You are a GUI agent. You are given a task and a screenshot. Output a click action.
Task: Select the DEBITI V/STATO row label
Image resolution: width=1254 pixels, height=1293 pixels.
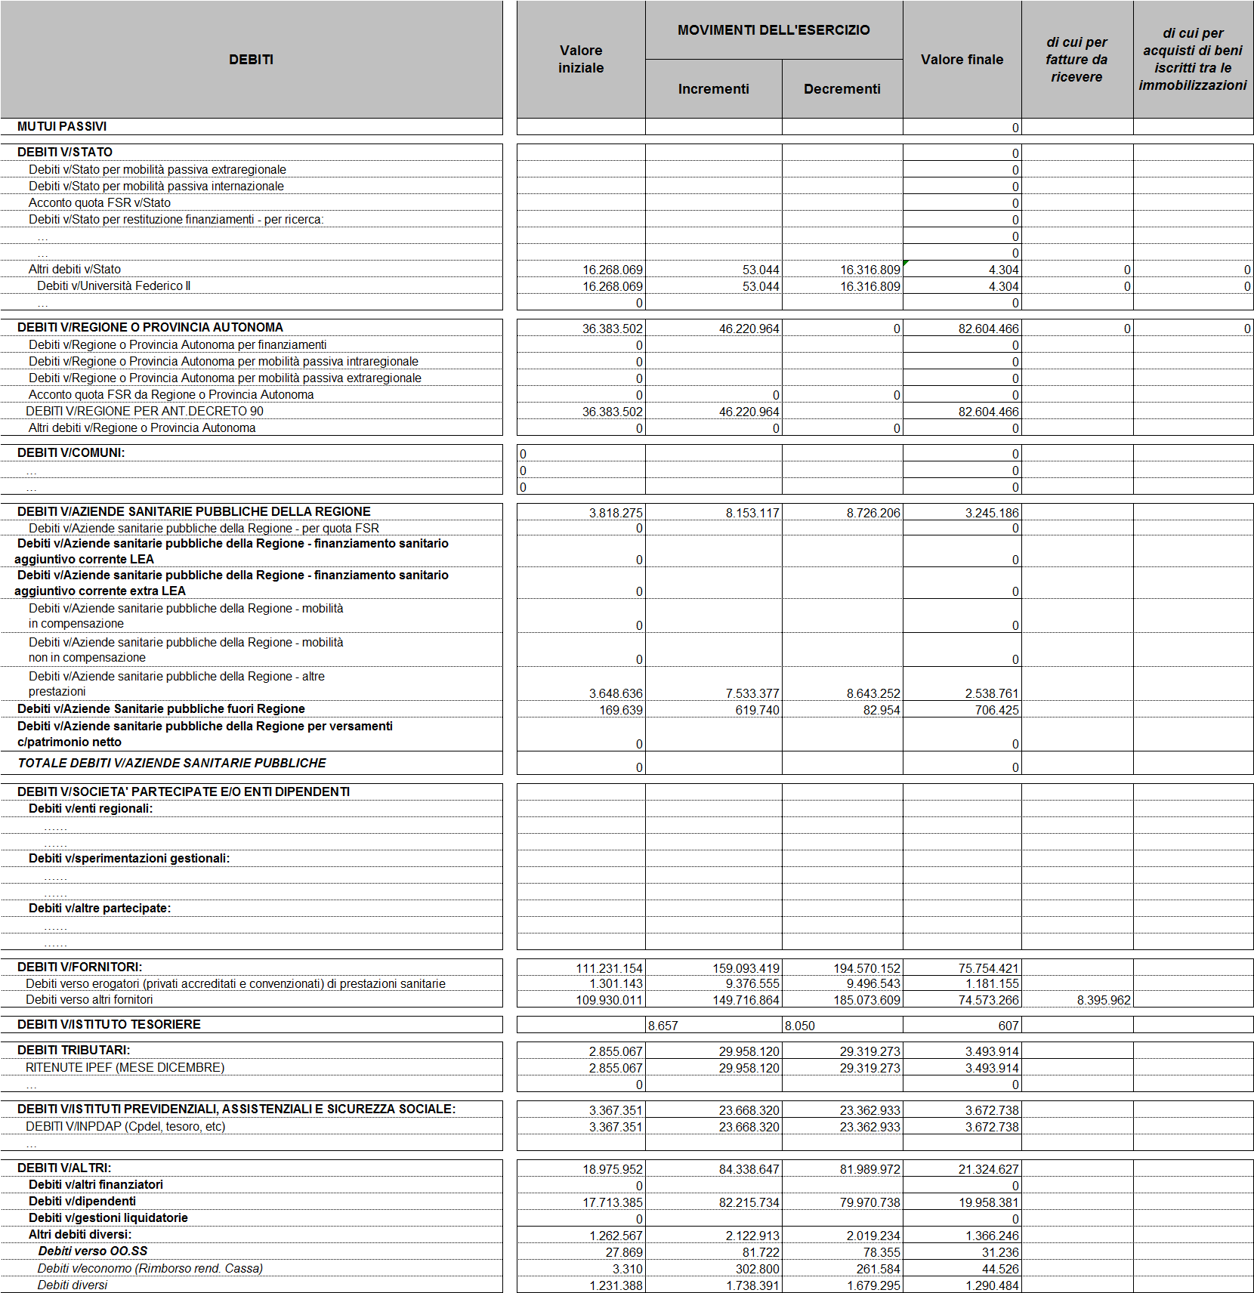pos(65,152)
